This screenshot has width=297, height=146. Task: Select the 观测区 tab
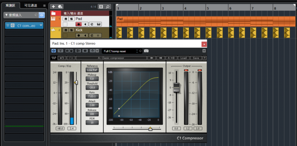coord(11,5)
